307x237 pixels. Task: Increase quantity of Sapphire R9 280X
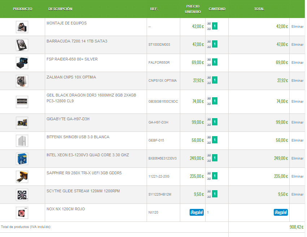(209, 173)
